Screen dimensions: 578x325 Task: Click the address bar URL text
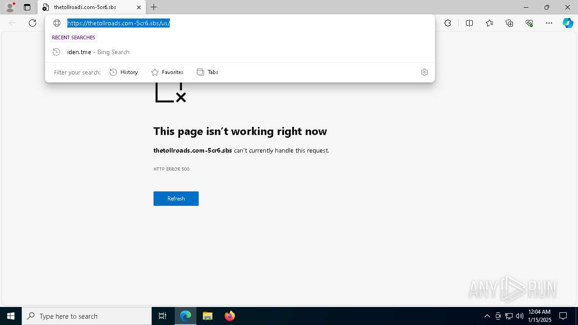tap(118, 23)
